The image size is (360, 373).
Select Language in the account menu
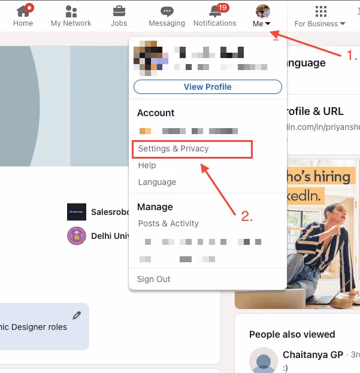pyautogui.click(x=157, y=182)
